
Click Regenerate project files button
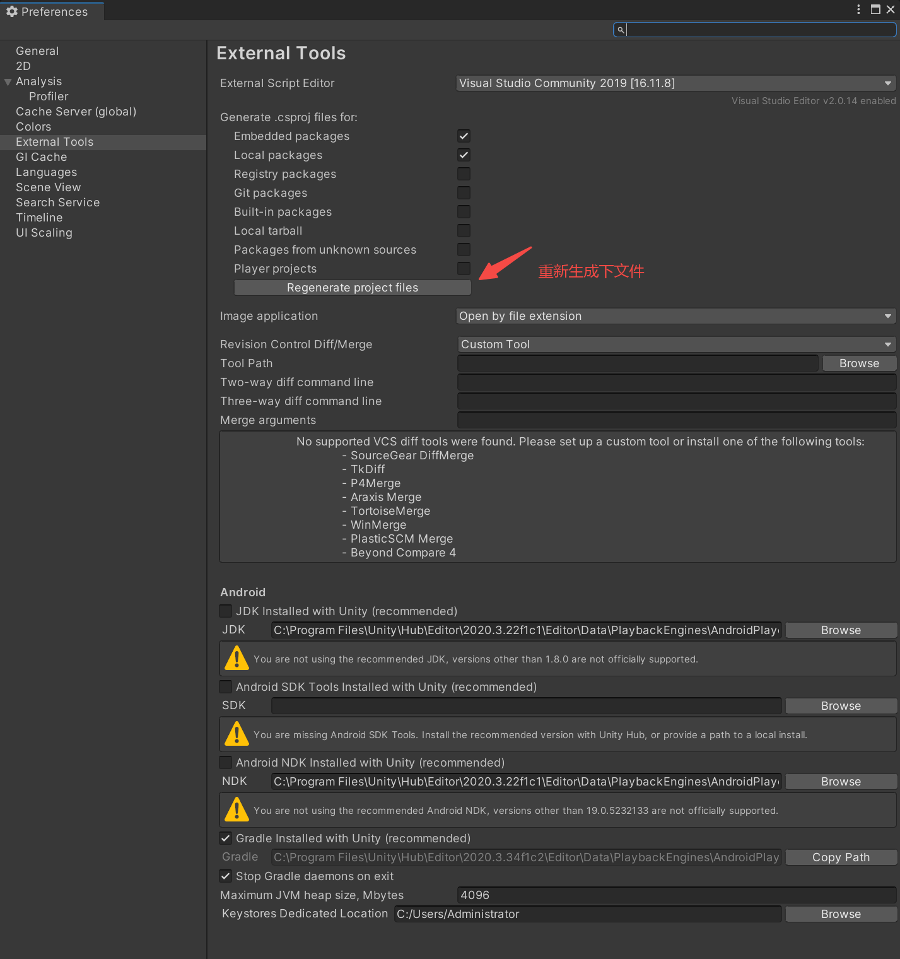353,288
